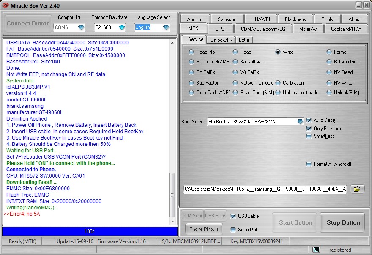Click the log scrollbar thumb
Viewport: 372px width, 255px height.
click(x=172, y=195)
